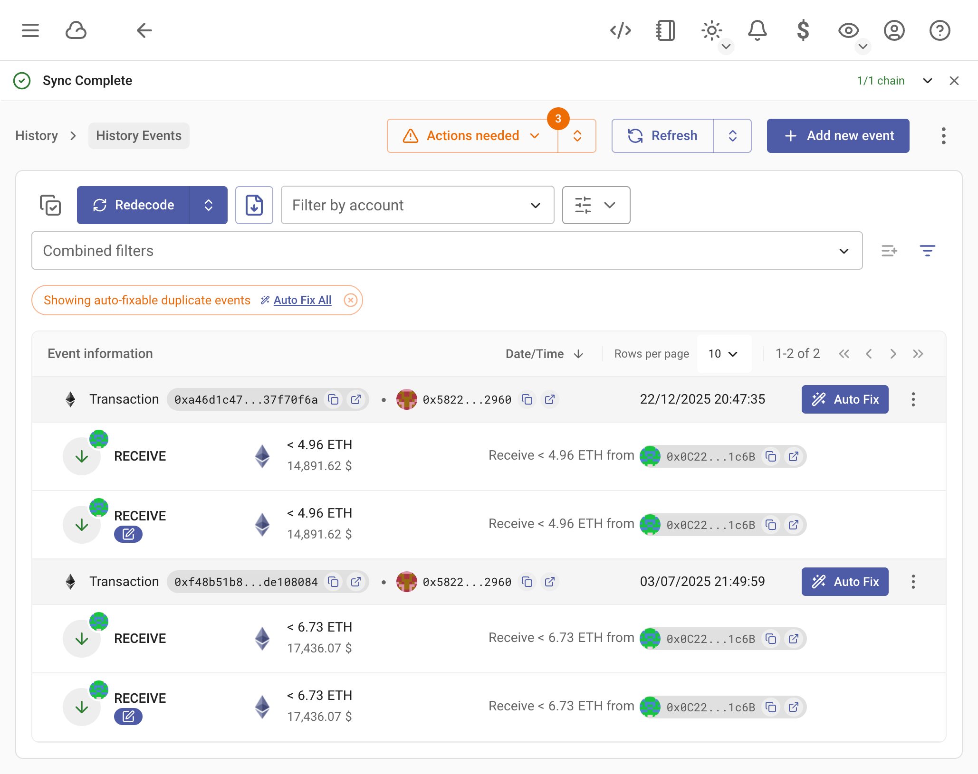Click the export history events icon
The image size is (978, 774).
(x=254, y=205)
